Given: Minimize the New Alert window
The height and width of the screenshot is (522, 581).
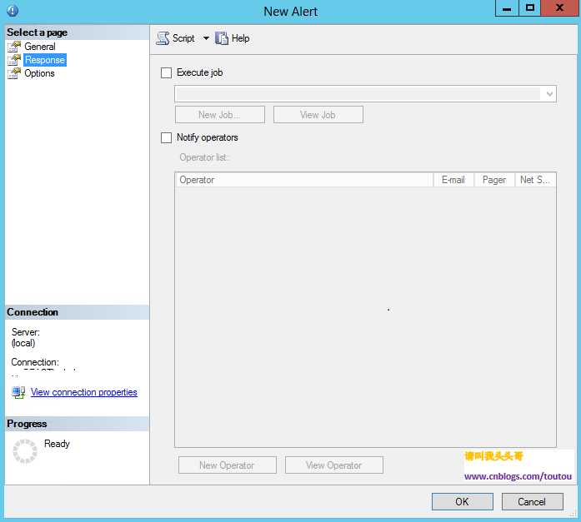Looking at the screenshot, I should (508, 7).
